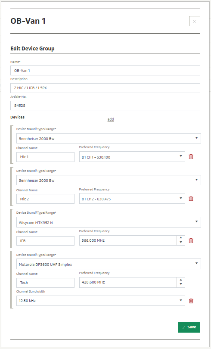The width and height of the screenshot is (211, 349).
Task: Edit the Article-No. field 84528
Action: (x=105, y=106)
